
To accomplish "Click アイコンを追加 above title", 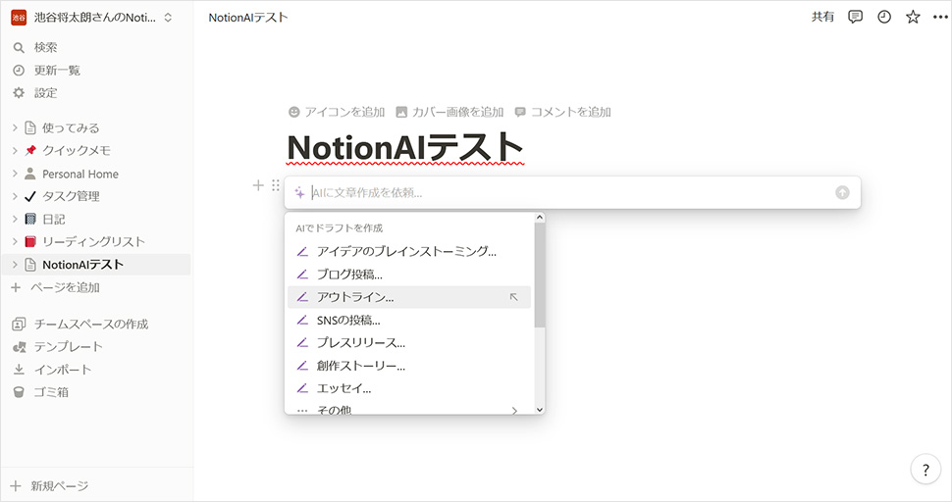I will (x=337, y=112).
